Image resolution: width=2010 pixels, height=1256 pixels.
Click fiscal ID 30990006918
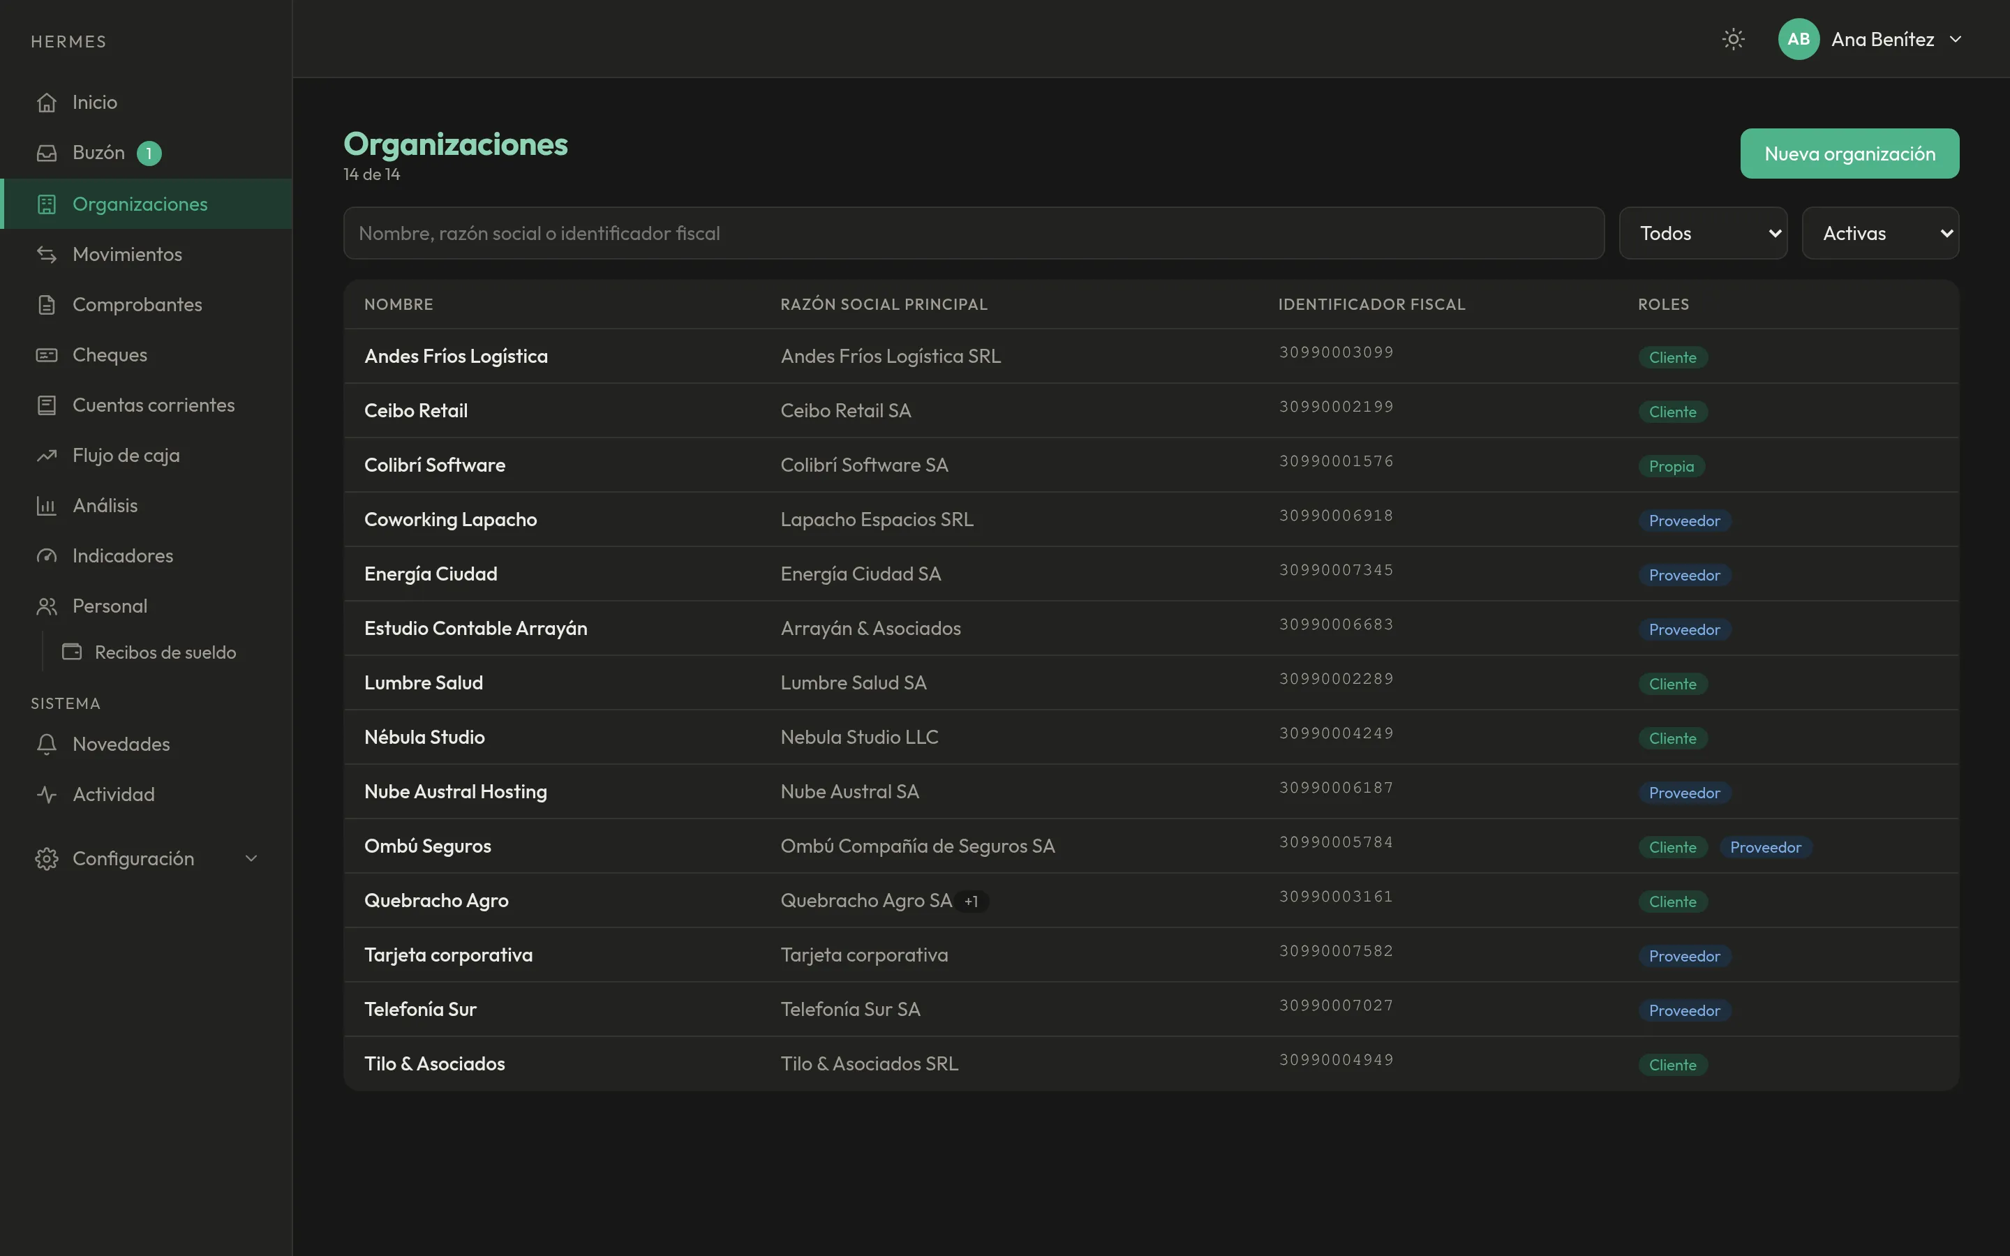click(1336, 516)
